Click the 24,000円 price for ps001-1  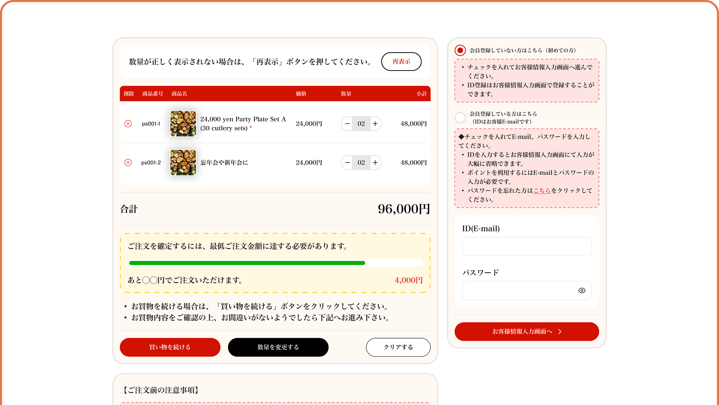point(309,124)
